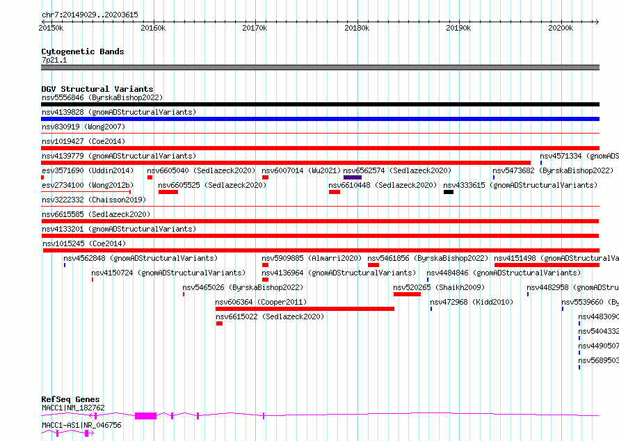619x441 pixels.
Task: Click the nsv4483090 variant label
Action: [x=598, y=316]
